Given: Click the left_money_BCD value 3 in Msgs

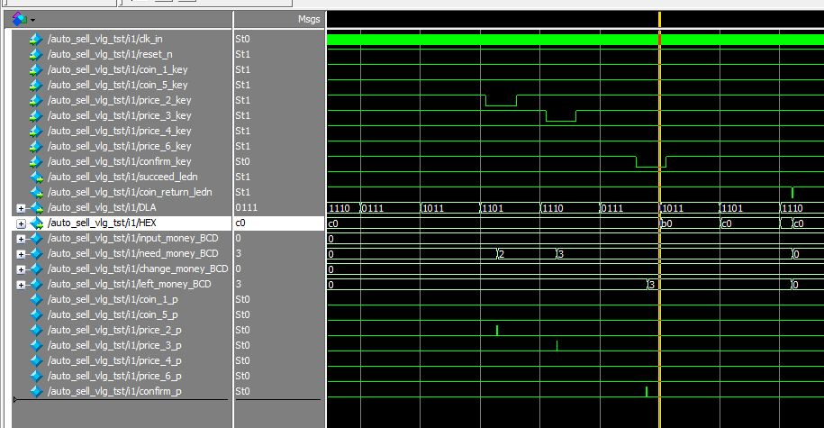Looking at the screenshot, I should coord(238,284).
